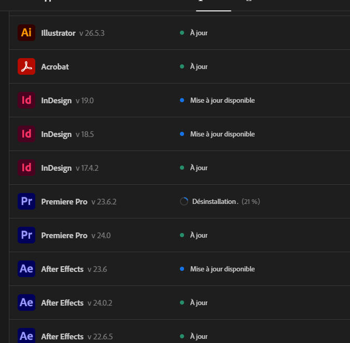Select the After Effects v 24.0.2 icon
This screenshot has width=350, height=343.
(x=26, y=303)
